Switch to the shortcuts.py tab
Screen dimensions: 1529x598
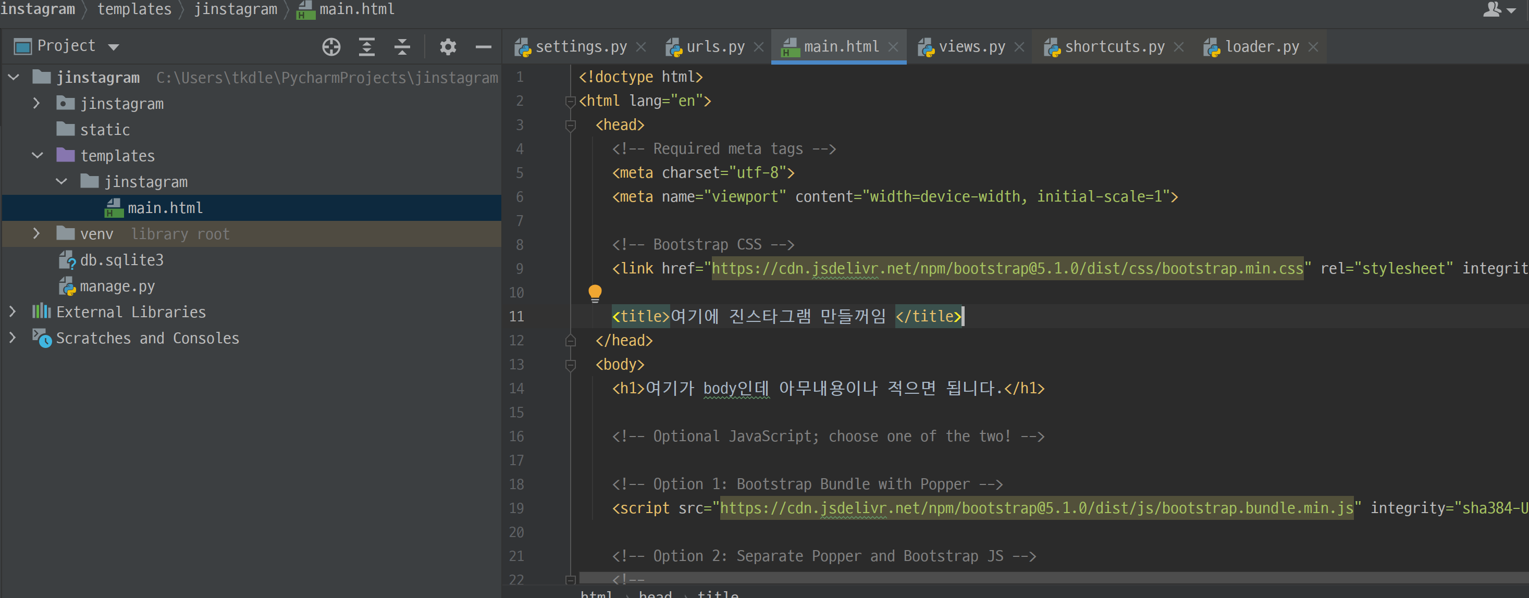coord(1114,47)
